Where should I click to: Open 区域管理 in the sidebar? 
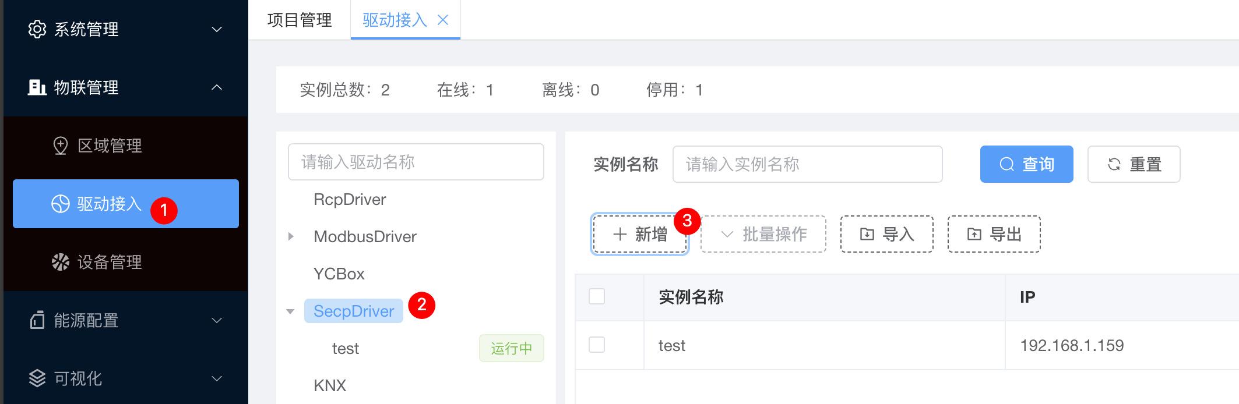[x=126, y=146]
